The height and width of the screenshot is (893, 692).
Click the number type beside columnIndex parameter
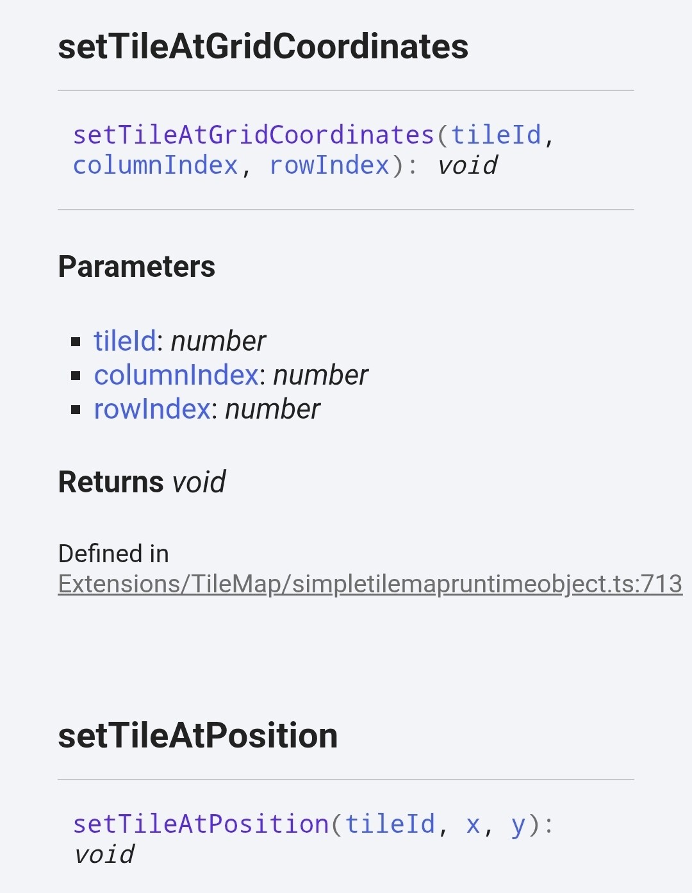click(x=321, y=375)
